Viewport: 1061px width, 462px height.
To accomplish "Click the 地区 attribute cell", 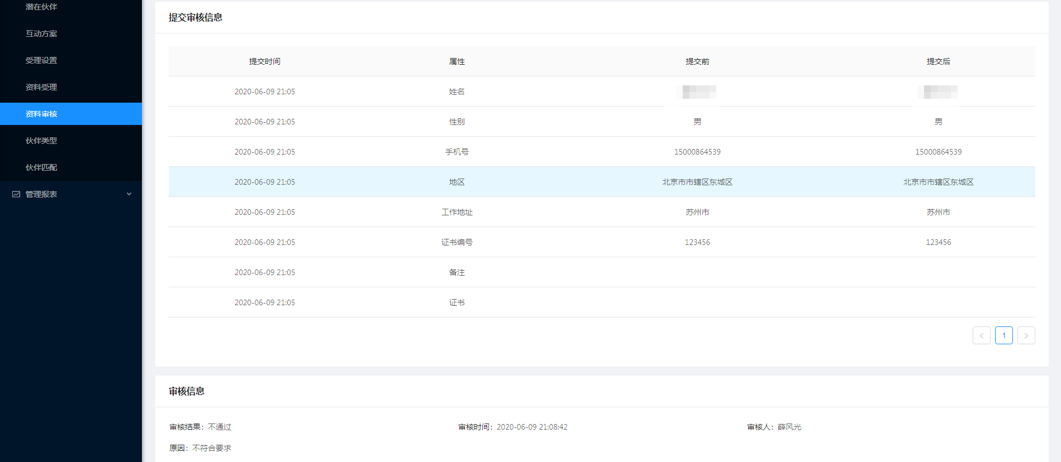I will pos(457,182).
